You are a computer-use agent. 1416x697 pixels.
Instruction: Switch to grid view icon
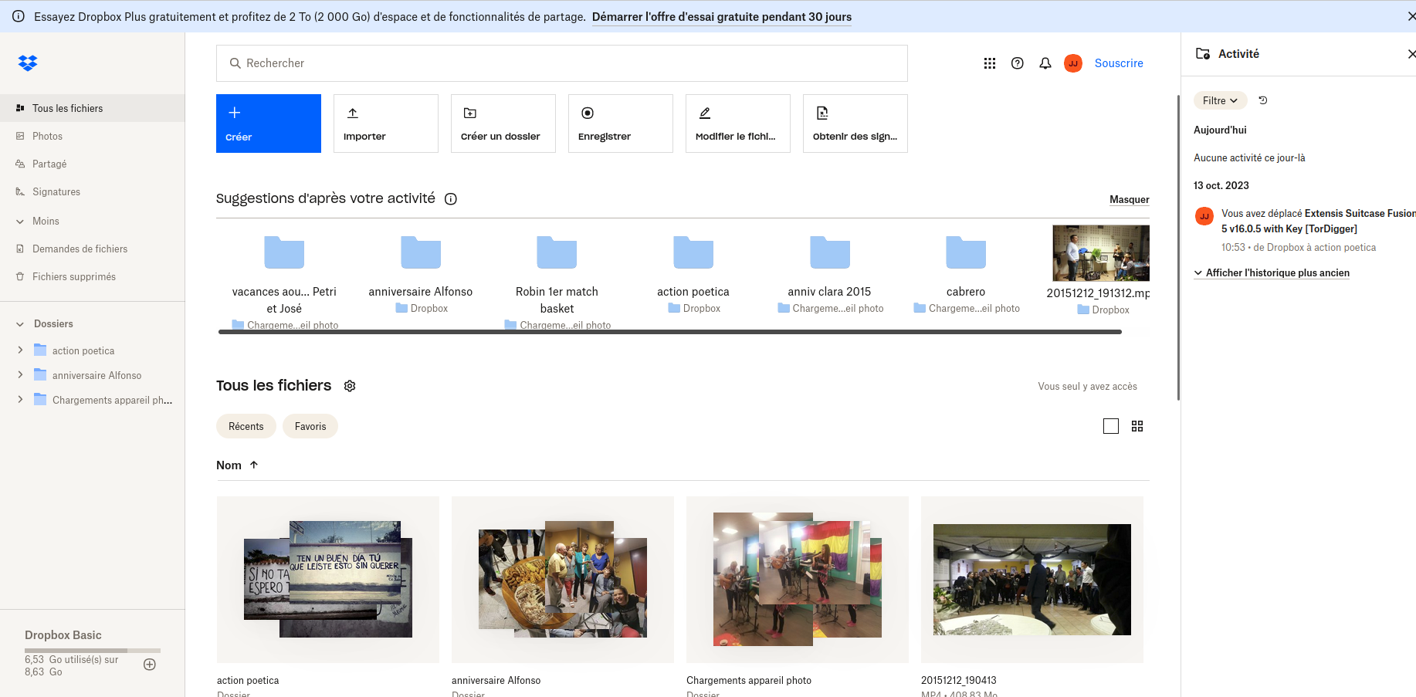click(x=1137, y=426)
